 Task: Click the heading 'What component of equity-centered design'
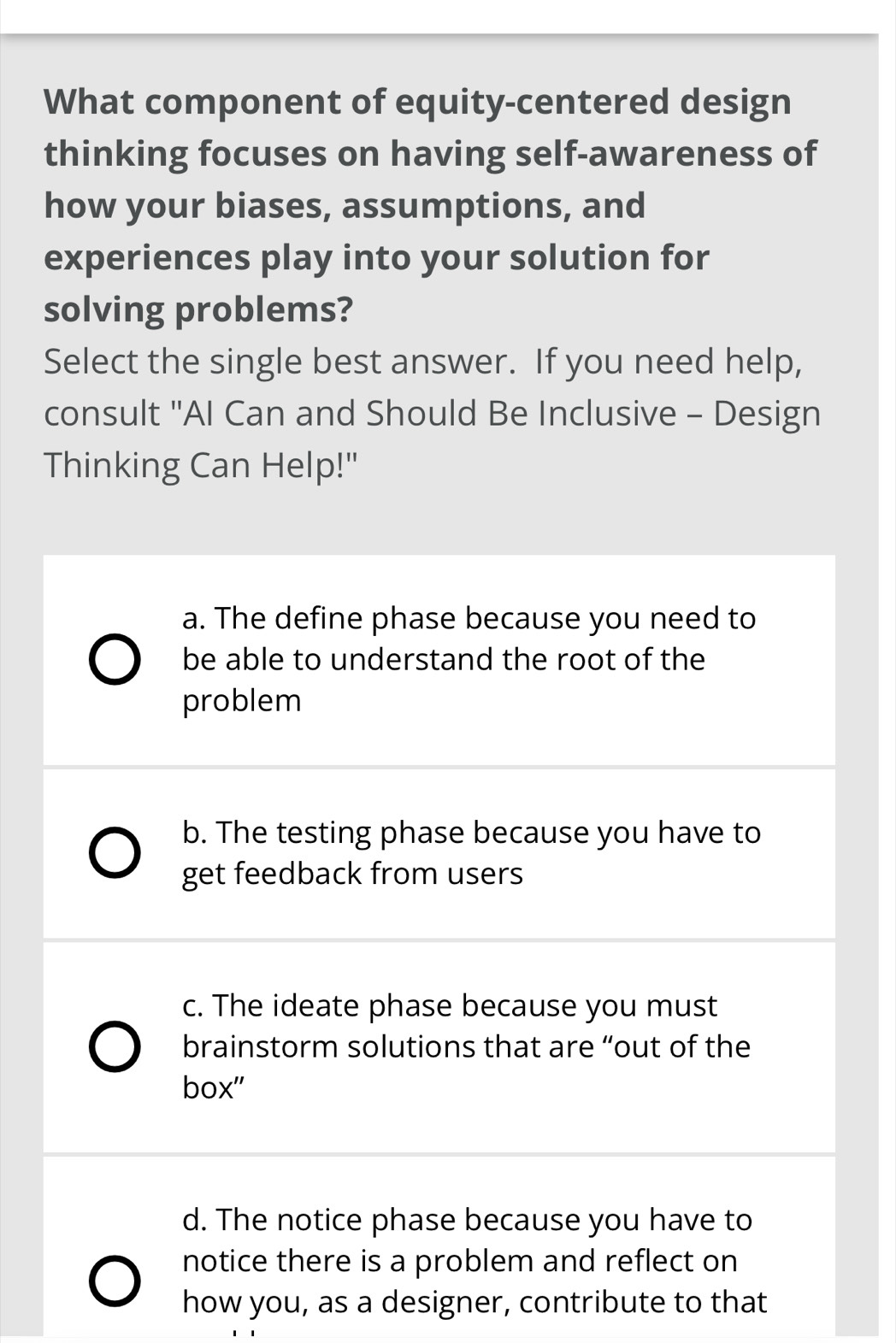[x=417, y=102]
